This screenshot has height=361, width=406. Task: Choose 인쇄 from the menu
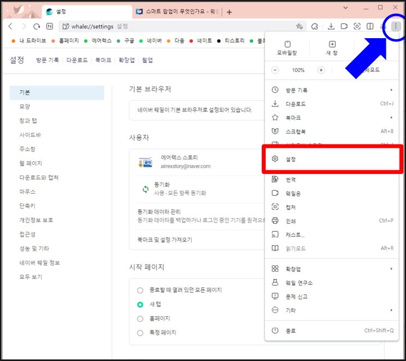[x=332, y=221]
